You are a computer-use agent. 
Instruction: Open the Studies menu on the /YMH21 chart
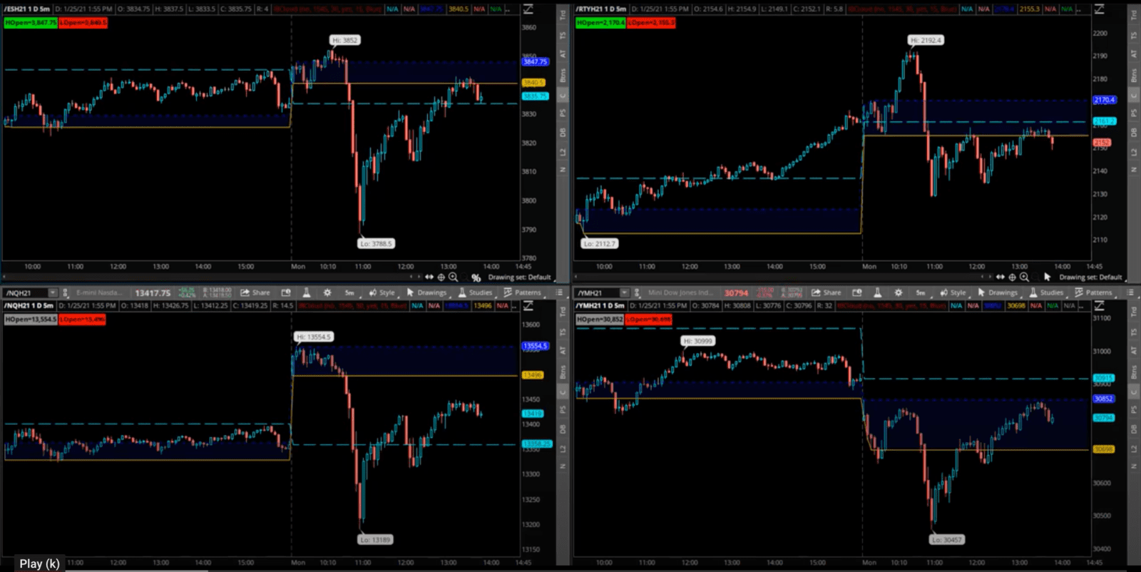(1046, 292)
